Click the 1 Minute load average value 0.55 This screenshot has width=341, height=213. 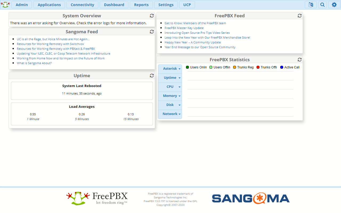point(33,114)
